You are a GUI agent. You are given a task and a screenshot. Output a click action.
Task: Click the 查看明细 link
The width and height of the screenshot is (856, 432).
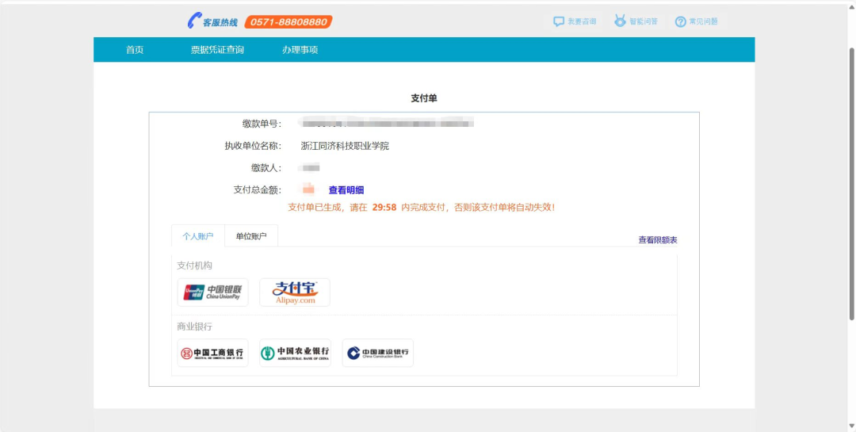(346, 190)
